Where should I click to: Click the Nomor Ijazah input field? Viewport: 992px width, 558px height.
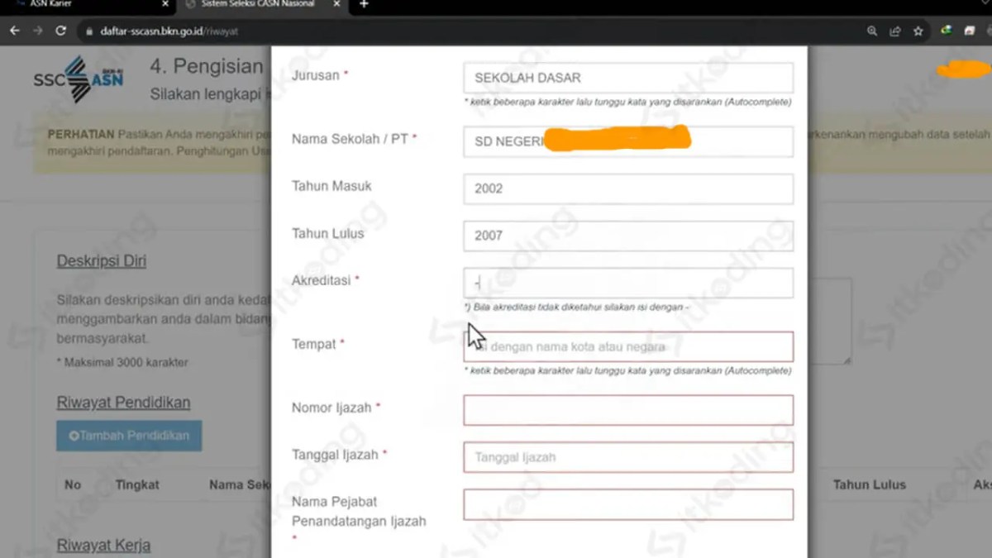click(627, 410)
